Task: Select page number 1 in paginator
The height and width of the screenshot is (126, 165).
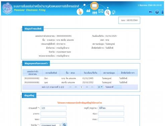Action: coord(81,87)
